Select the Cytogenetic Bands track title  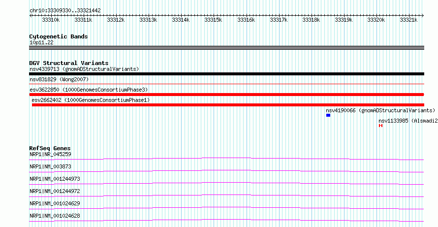click(59, 36)
